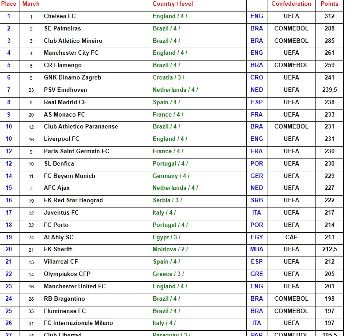The width and height of the screenshot is (353, 336).
Task: Click the March column header
Action: pyautogui.click(x=31, y=4)
